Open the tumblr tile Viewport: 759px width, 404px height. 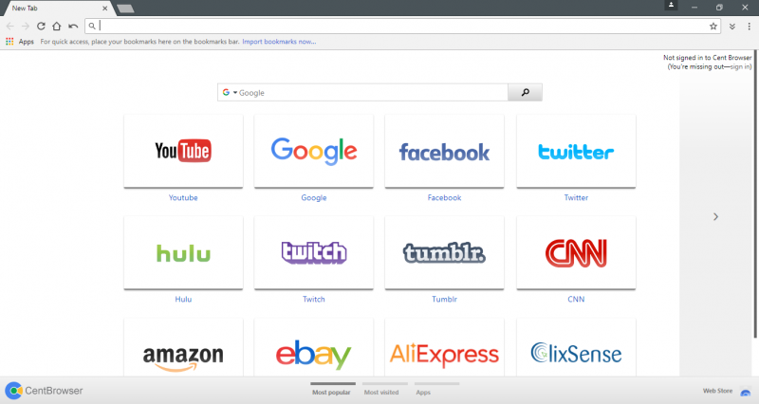[x=444, y=252]
